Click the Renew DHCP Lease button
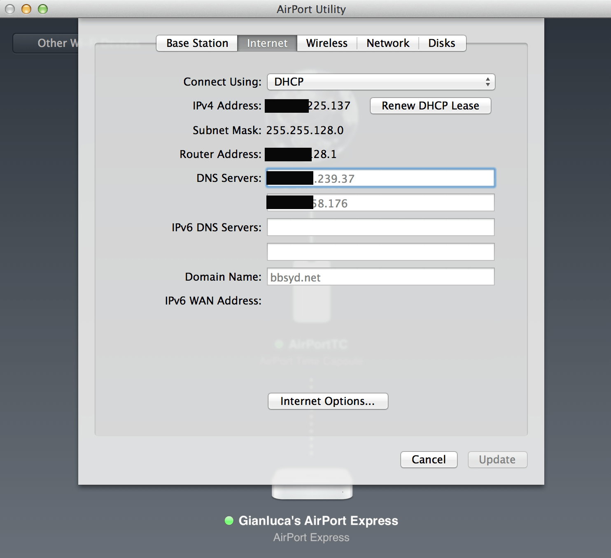 (430, 106)
